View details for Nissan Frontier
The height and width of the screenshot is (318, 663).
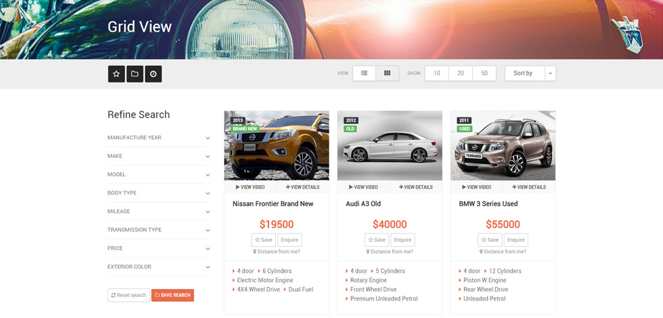(303, 187)
